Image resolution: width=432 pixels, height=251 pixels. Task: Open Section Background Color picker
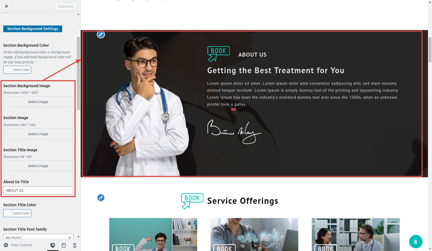[17, 70]
